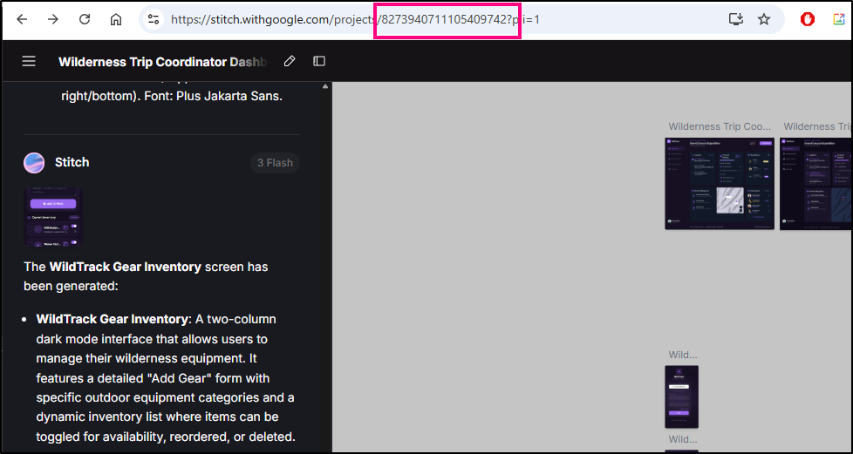
Task: Open the browser home page
Action: [116, 19]
